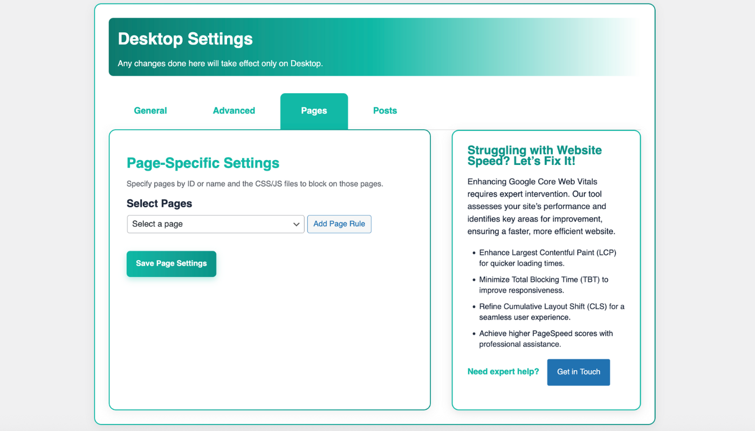Click 'Achieve higher PageSpeed scores' bullet

[x=546, y=339]
